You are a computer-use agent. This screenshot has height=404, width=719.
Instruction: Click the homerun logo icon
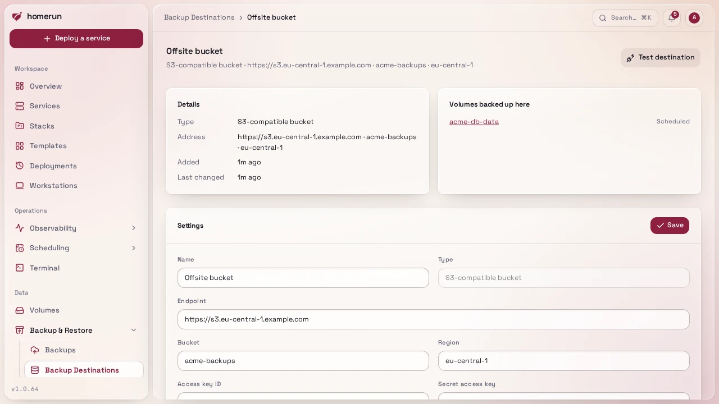(17, 16)
